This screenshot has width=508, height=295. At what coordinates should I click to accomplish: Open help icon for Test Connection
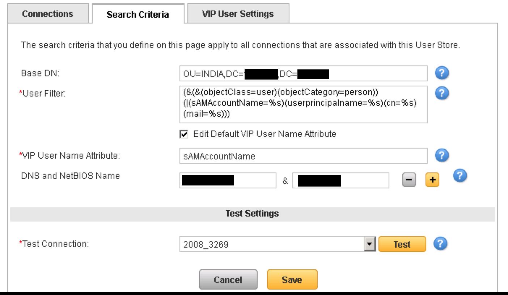point(440,244)
